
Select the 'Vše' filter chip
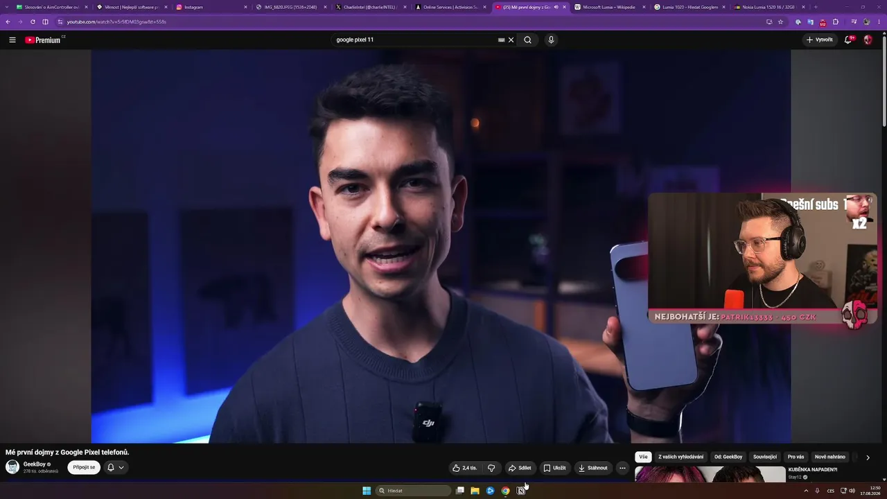[x=643, y=457]
